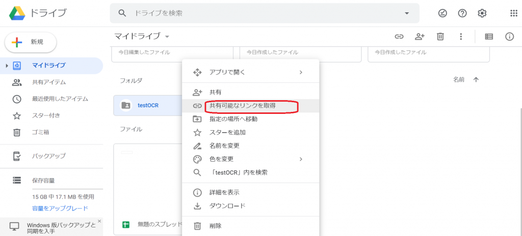Choose 共有可能なリンクを取得 menu item
This screenshot has width=522, height=236.
click(x=251, y=106)
